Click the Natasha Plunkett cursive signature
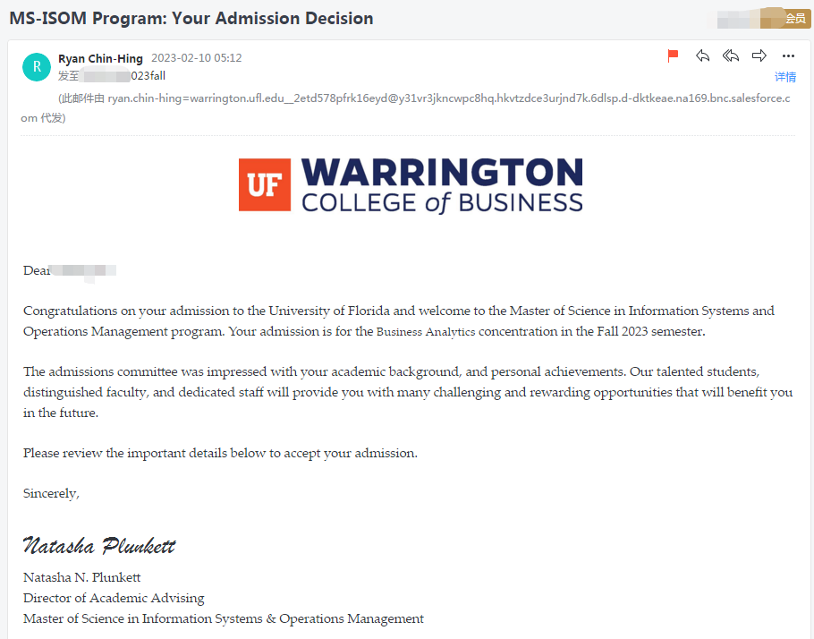 coord(99,546)
